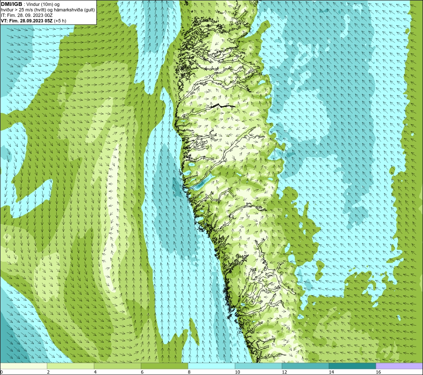Click the light cyan 8–10 m/s legend swatch
Viewport: 423px width, 375px height.
click(x=211, y=366)
